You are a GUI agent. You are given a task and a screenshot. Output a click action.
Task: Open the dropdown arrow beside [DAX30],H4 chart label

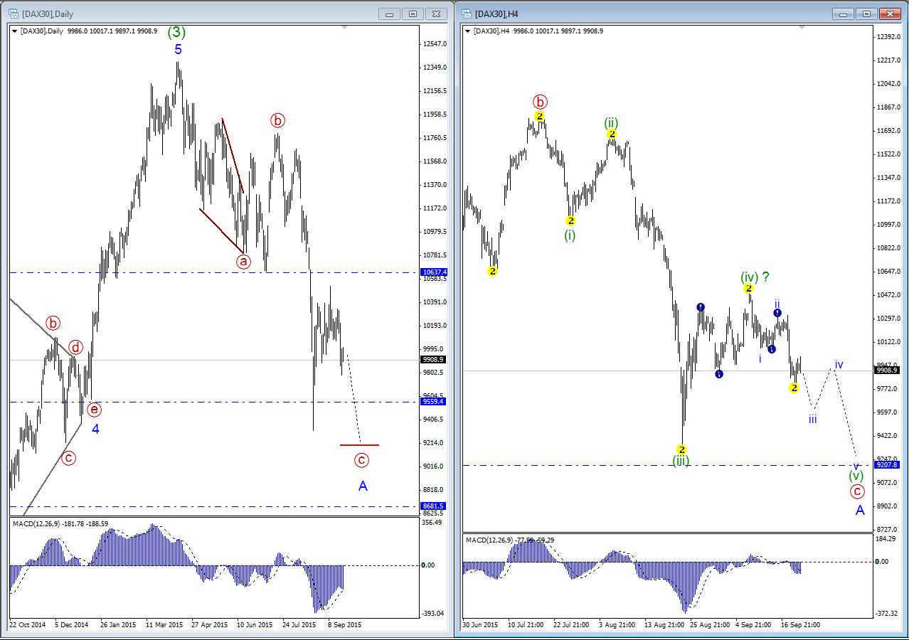pos(468,31)
